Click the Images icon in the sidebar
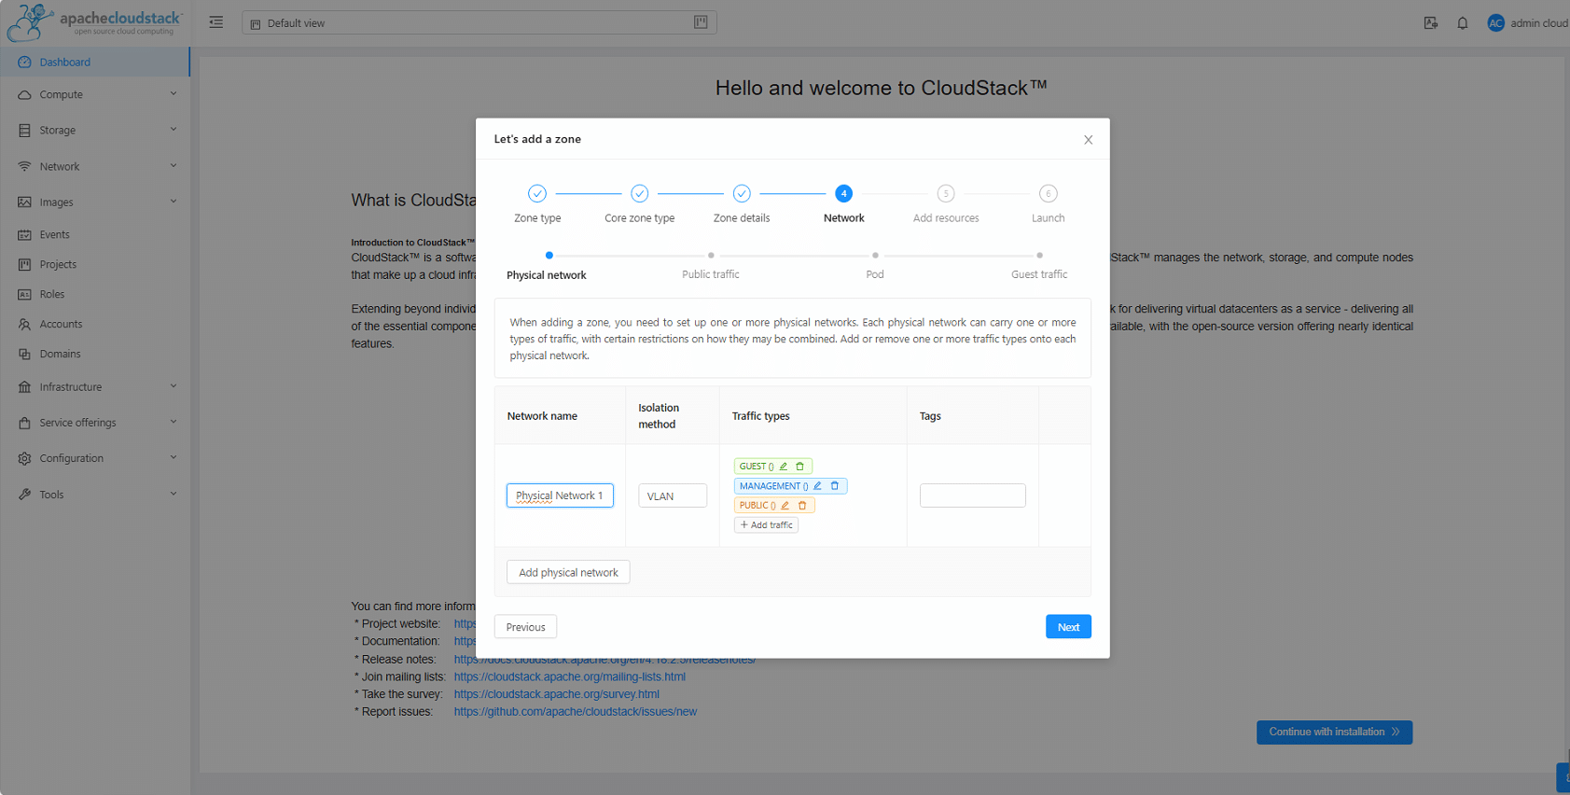The height and width of the screenshot is (795, 1570). 24,202
